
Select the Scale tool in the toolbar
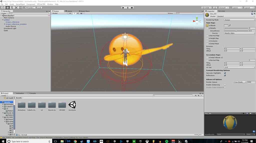pos(16,8)
